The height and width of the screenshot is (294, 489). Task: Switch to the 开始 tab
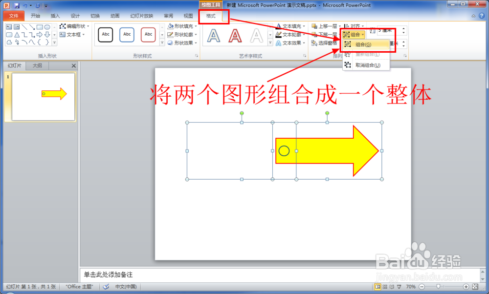(35, 16)
